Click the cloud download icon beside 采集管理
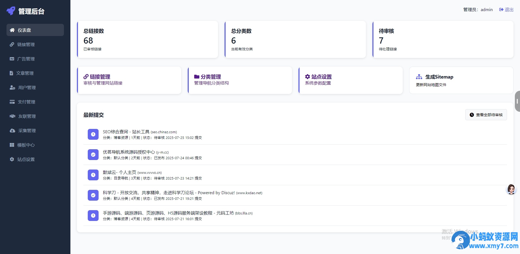Viewport: 520px width, 254px height. [12, 131]
